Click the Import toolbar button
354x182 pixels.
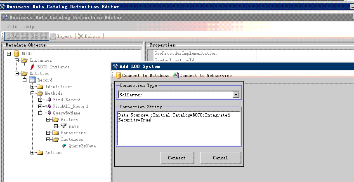[x=61, y=36]
